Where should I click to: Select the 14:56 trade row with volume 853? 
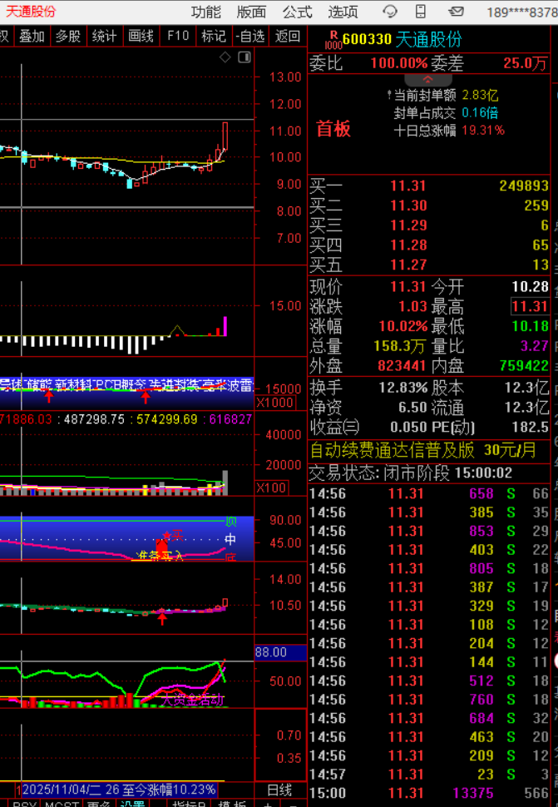pos(429,531)
